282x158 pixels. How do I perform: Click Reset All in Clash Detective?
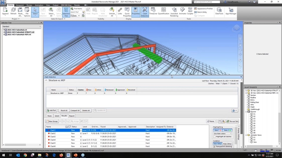coord(64,110)
